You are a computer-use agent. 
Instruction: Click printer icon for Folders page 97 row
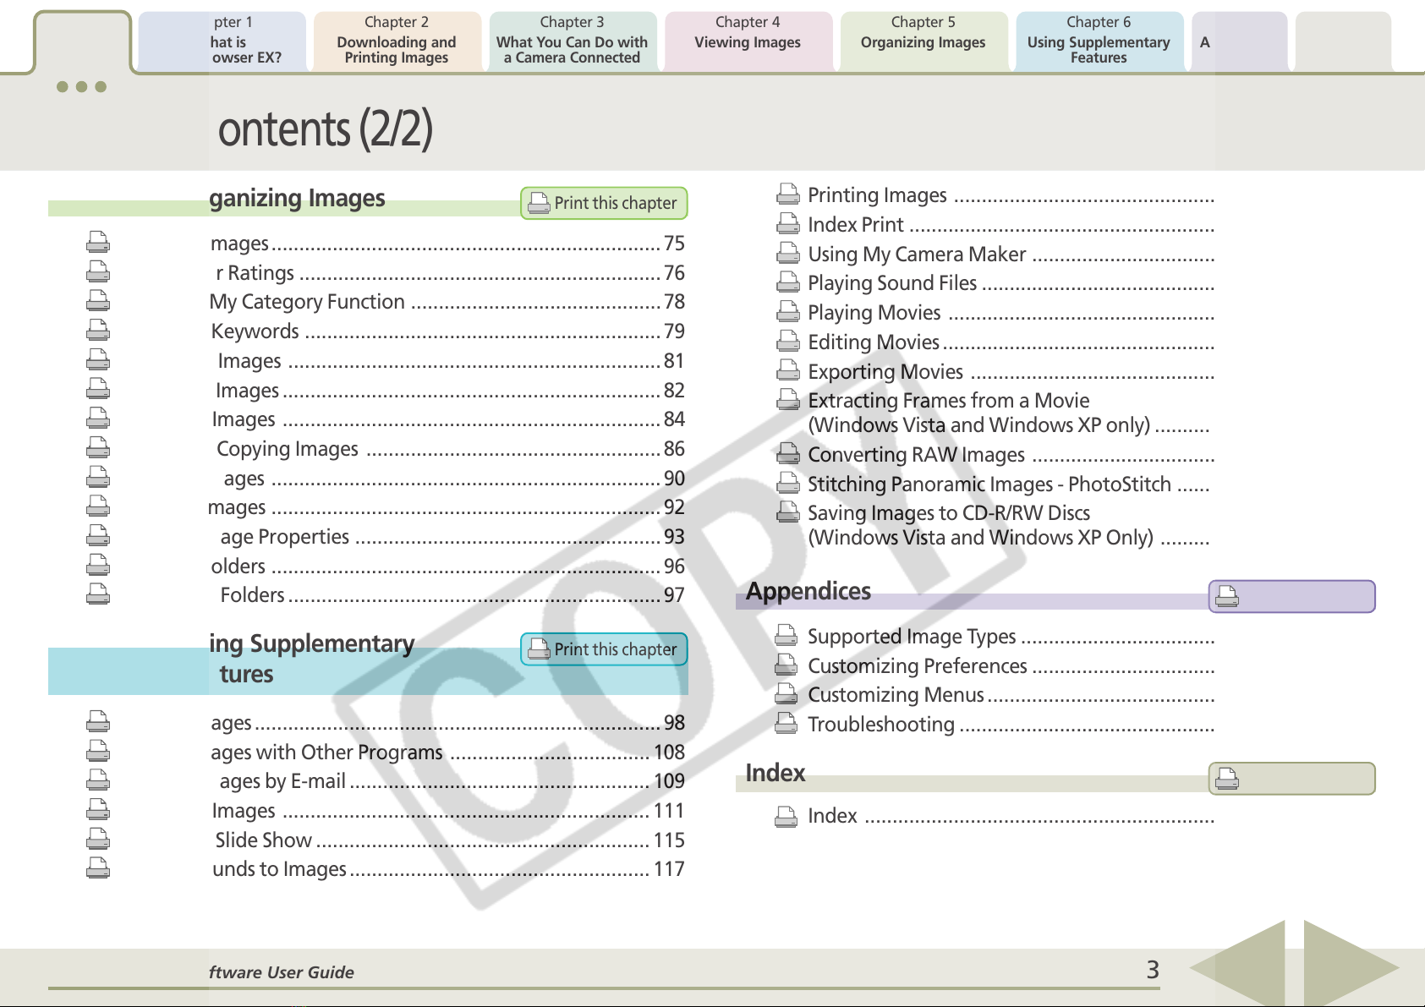pos(98,594)
